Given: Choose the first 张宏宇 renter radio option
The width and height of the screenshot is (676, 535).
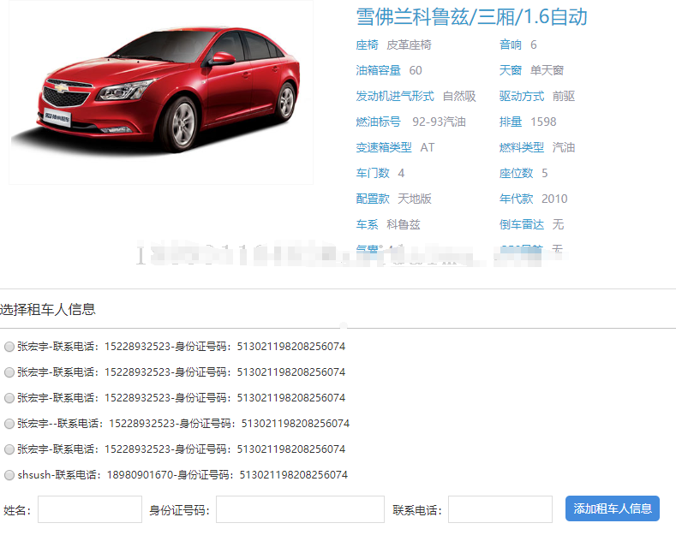Looking at the screenshot, I should (9, 347).
